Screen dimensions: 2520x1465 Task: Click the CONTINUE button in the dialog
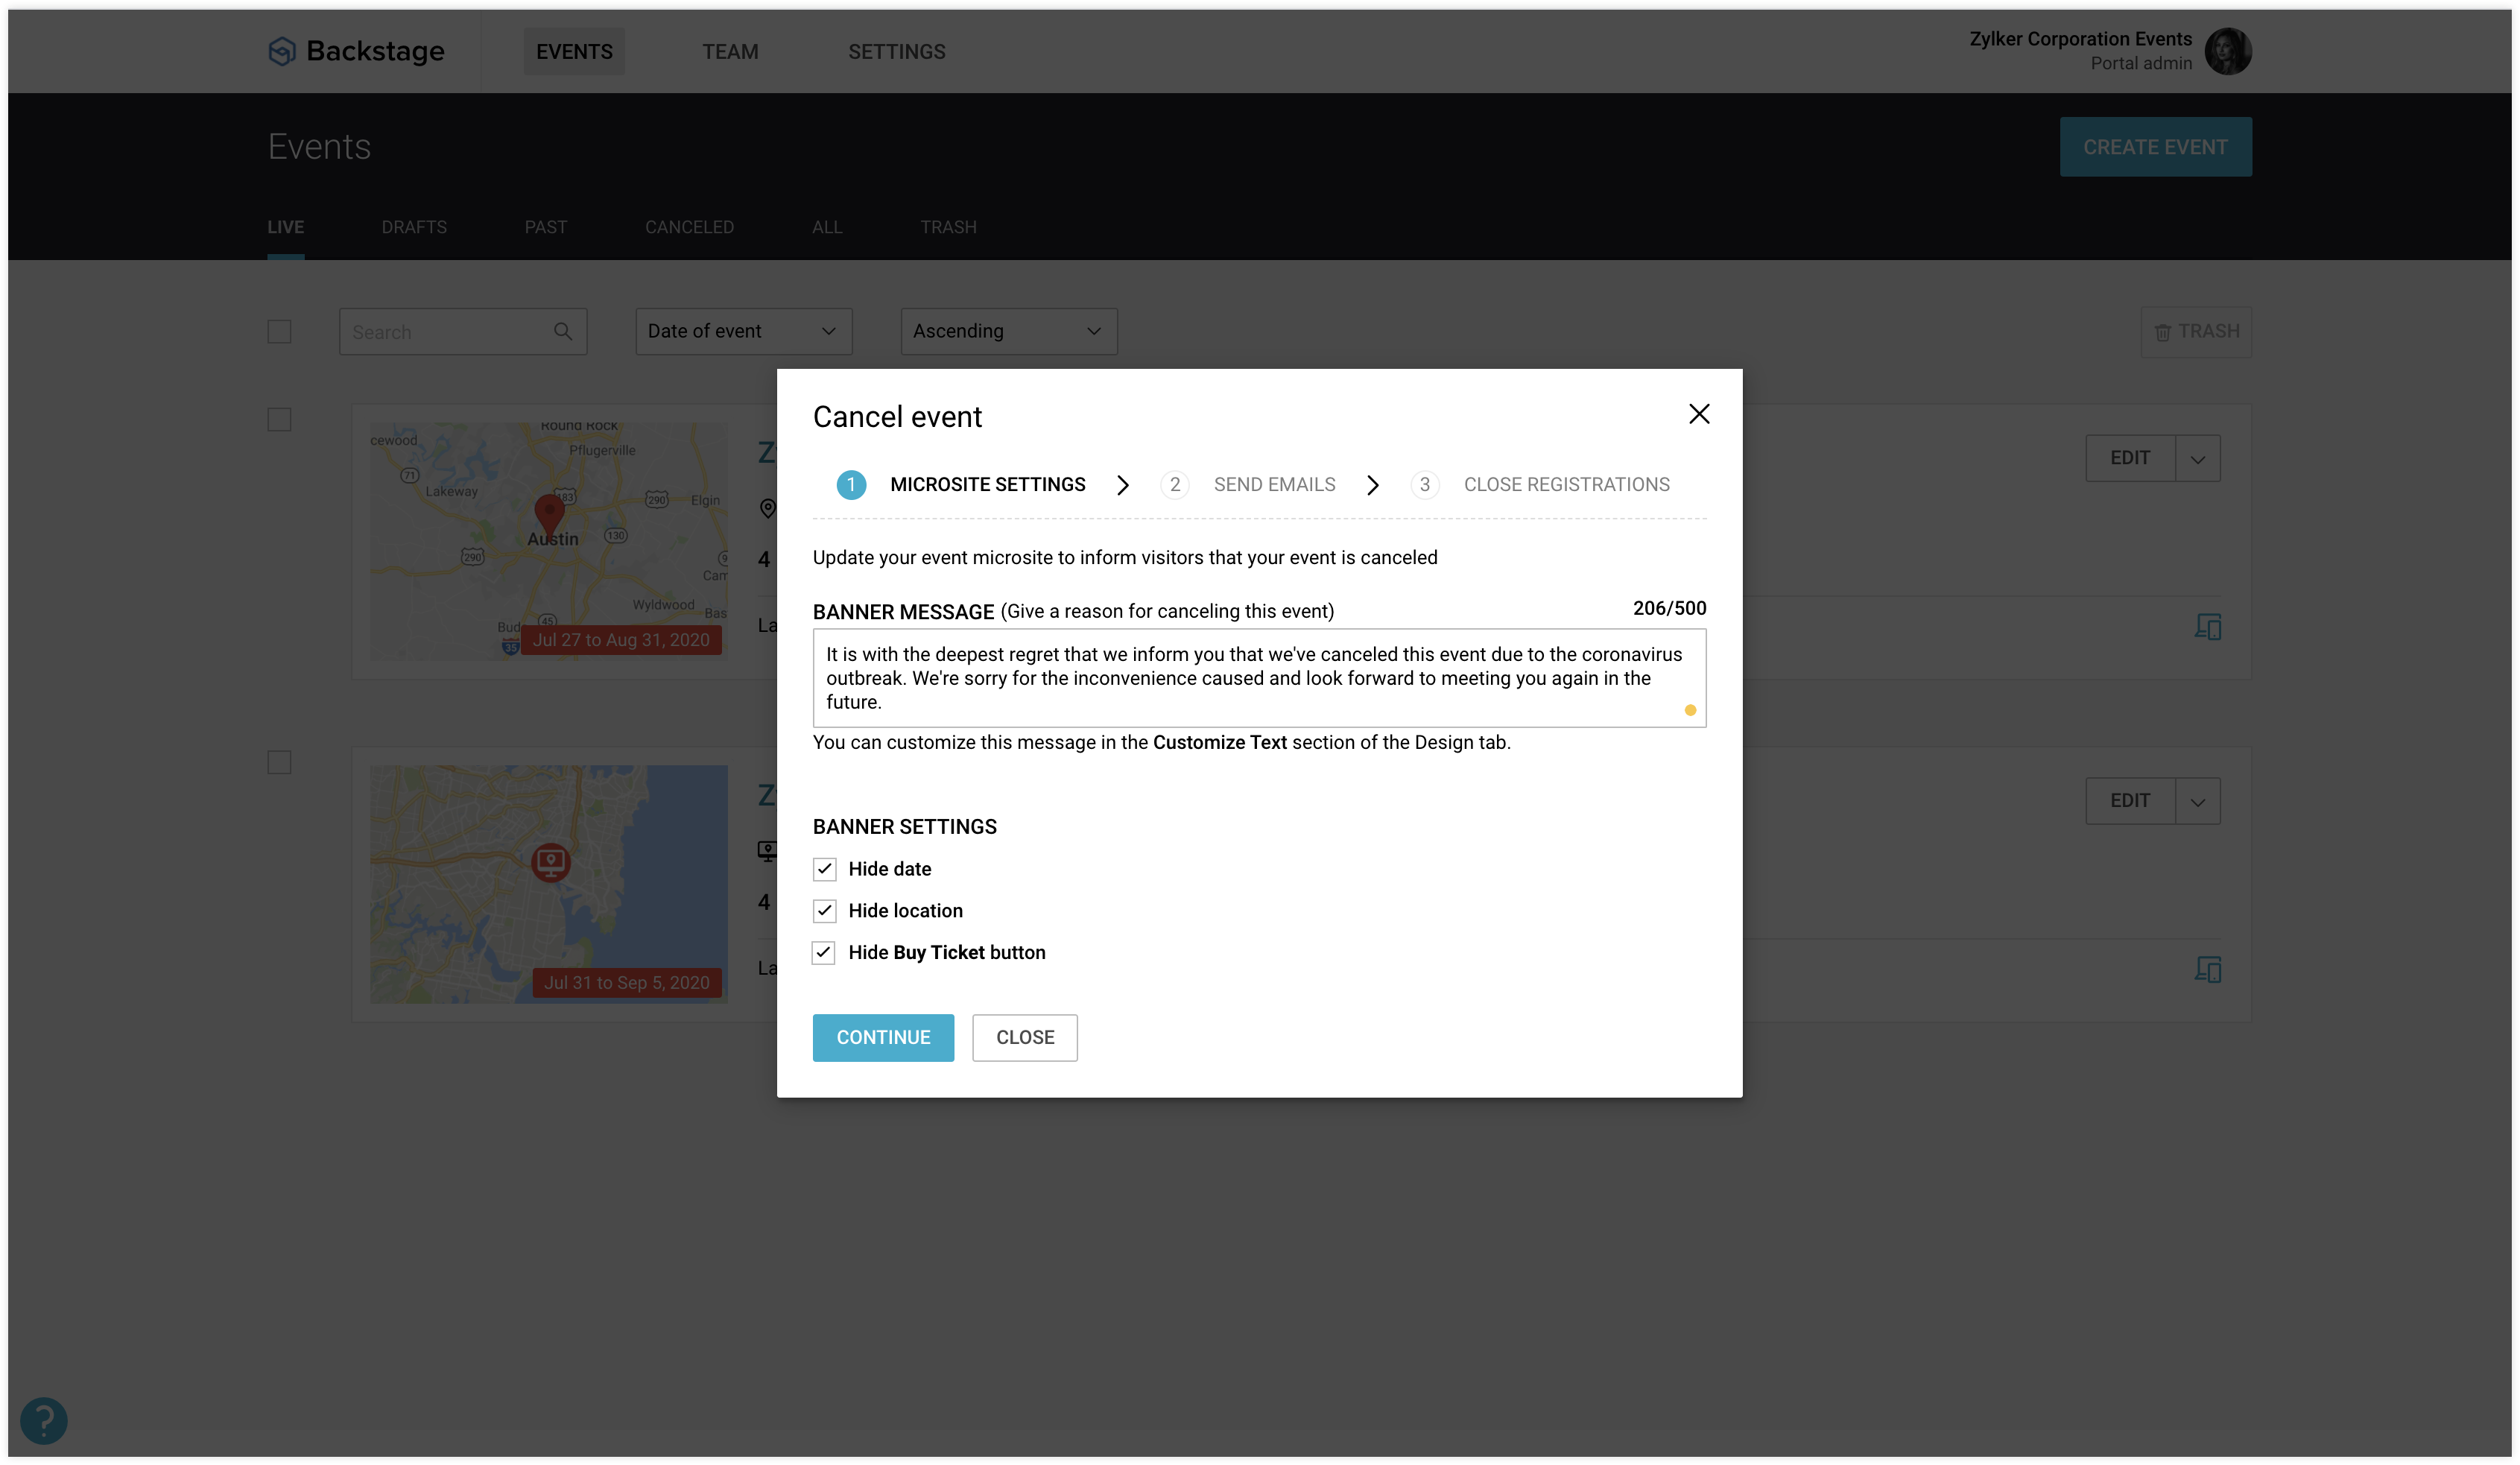point(883,1037)
